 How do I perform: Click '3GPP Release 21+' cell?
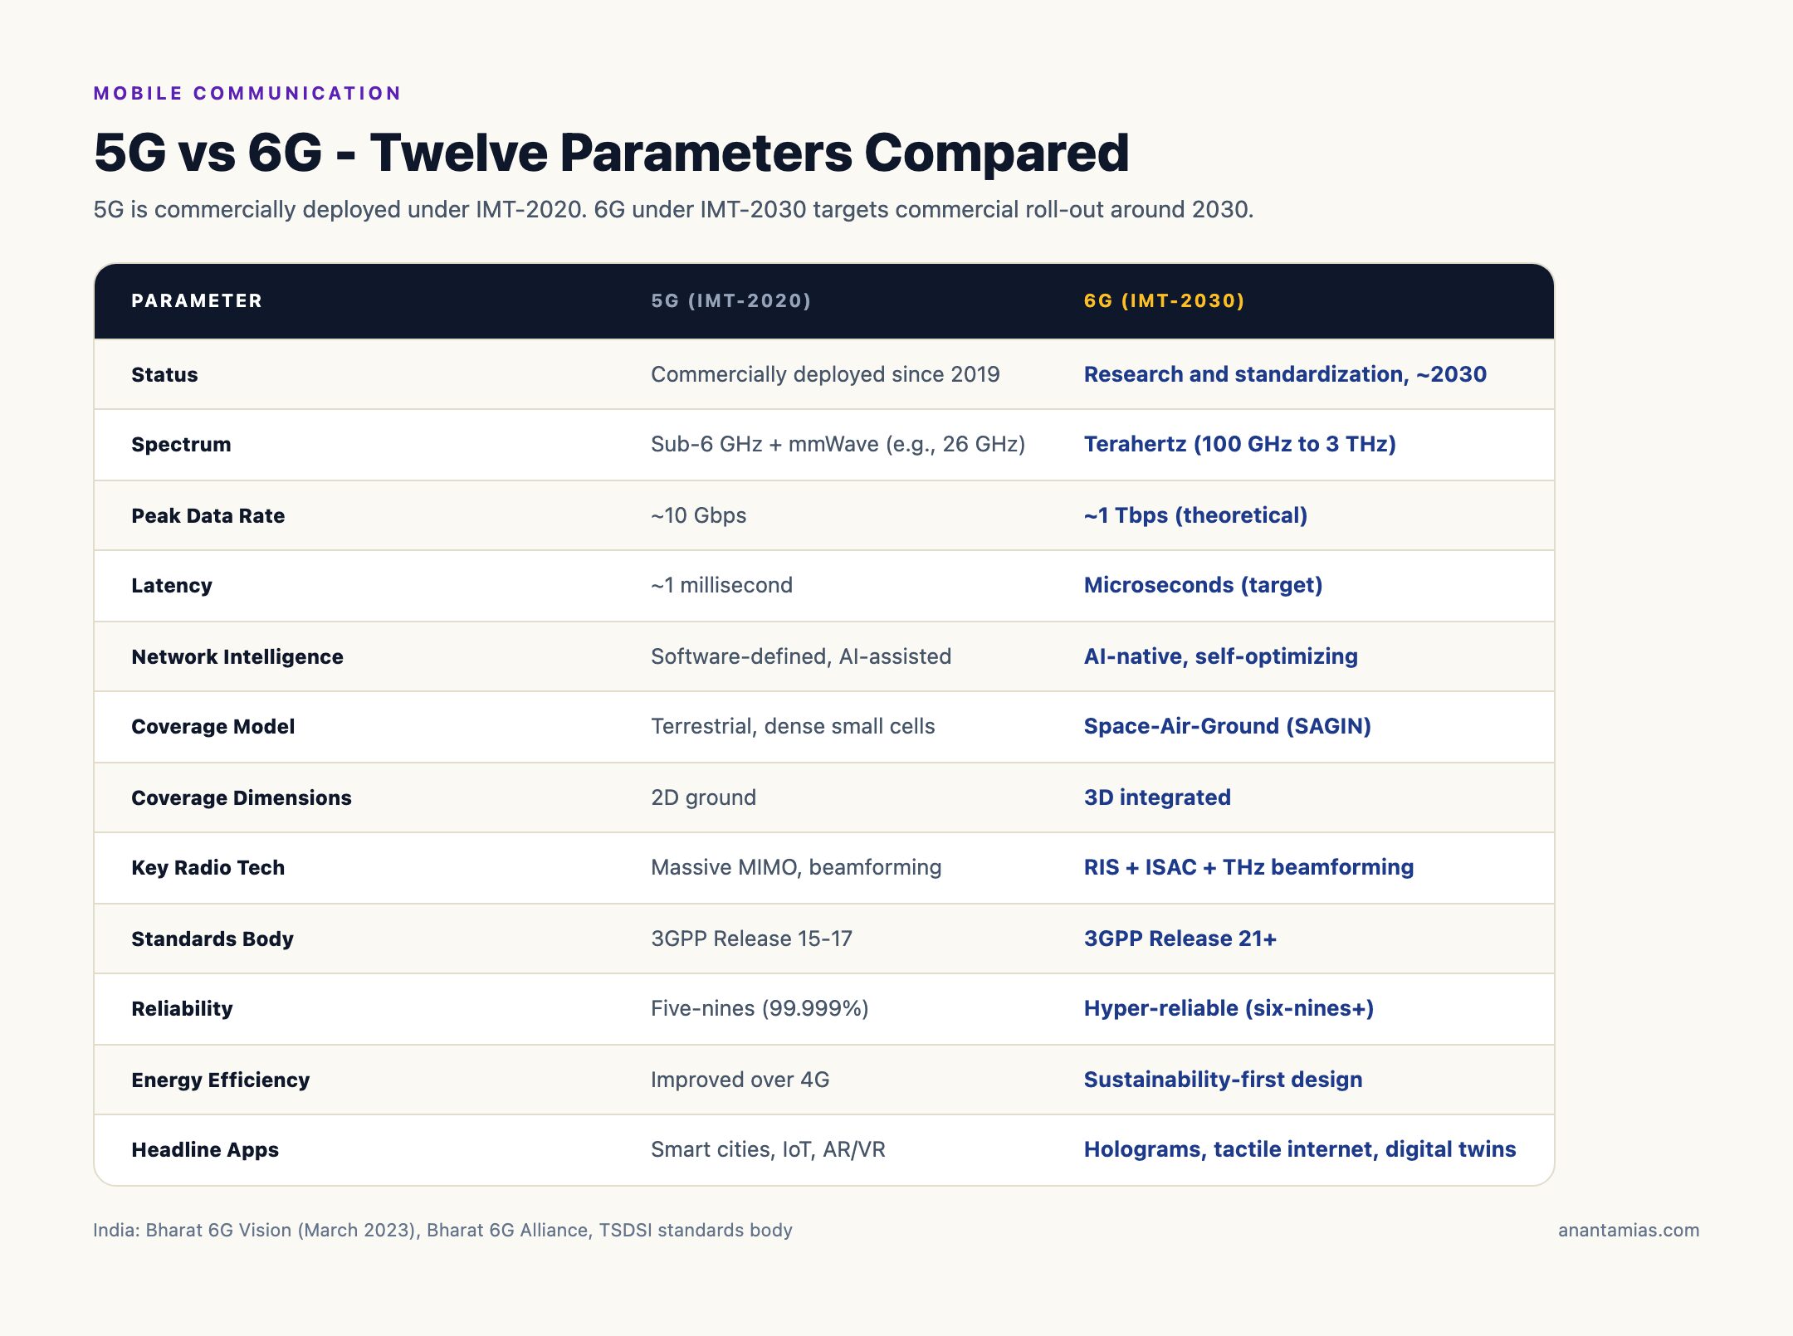(1180, 939)
